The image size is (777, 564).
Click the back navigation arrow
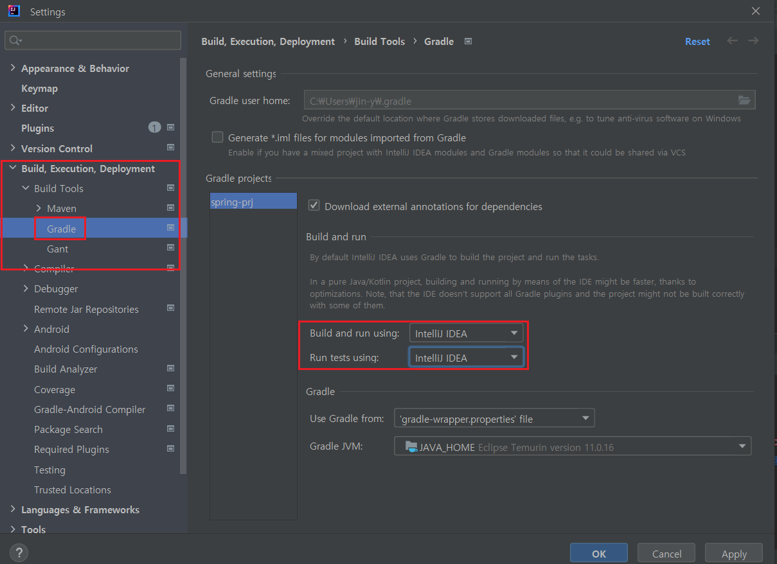click(732, 40)
